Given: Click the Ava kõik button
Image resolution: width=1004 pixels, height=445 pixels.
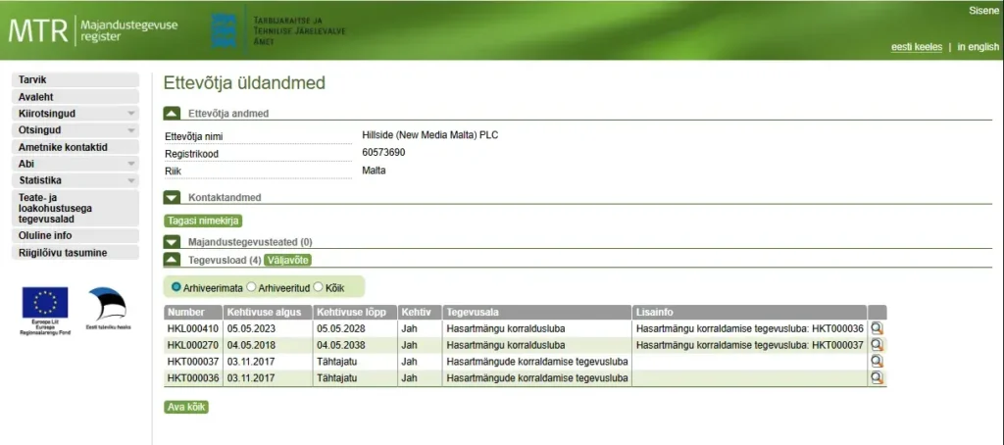Looking at the screenshot, I should pyautogui.click(x=185, y=407).
